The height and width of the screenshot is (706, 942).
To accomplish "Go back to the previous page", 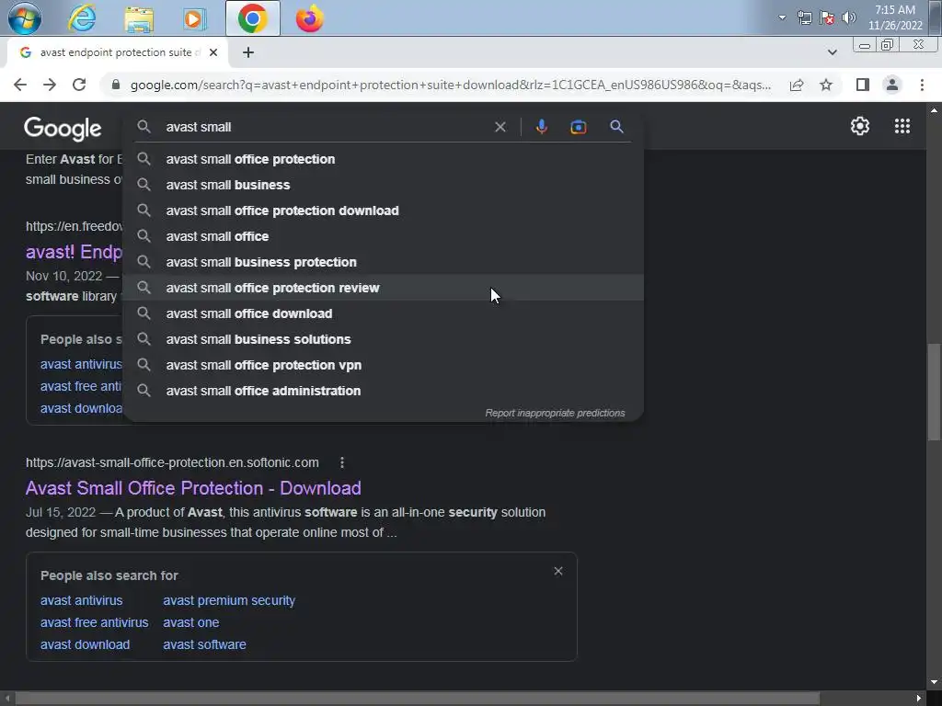I will (20, 85).
